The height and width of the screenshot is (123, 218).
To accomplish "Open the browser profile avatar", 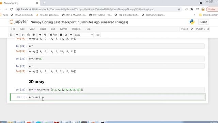I will point(203,9).
